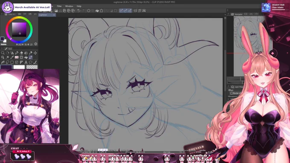
Task: Open the tool palette menu icon
Action: click(x=2, y=49)
